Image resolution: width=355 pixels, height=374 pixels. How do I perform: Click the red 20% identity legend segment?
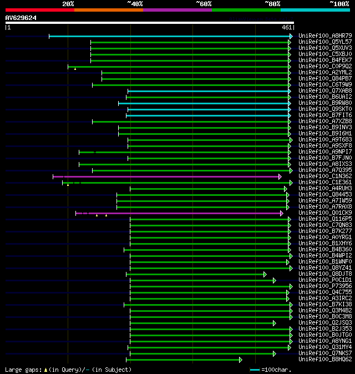(40, 10)
